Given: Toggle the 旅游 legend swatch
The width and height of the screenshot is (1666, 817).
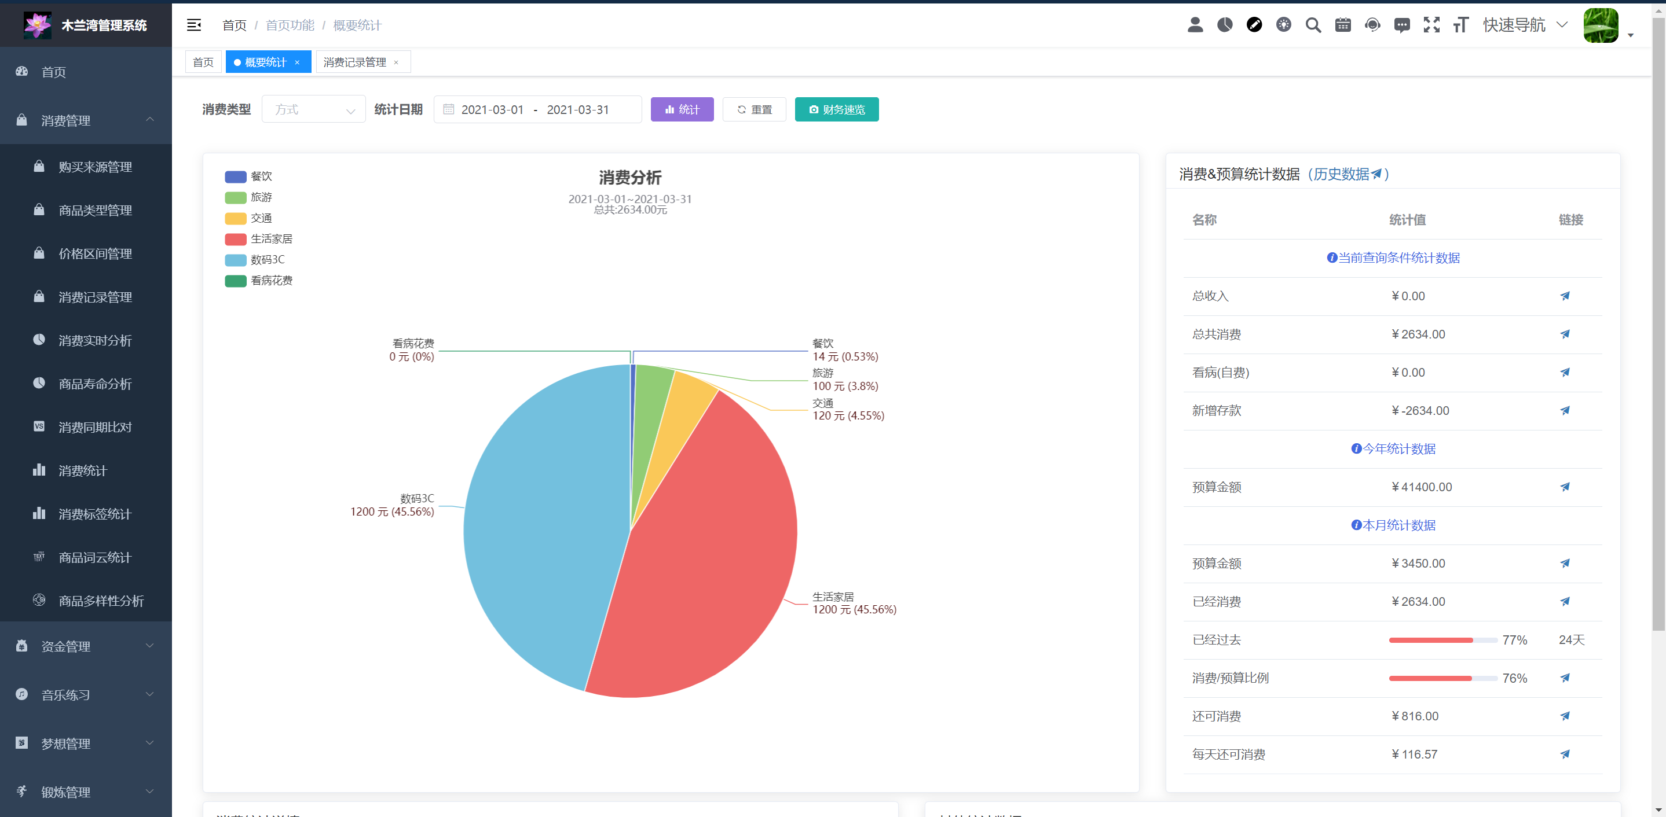Looking at the screenshot, I should (236, 197).
